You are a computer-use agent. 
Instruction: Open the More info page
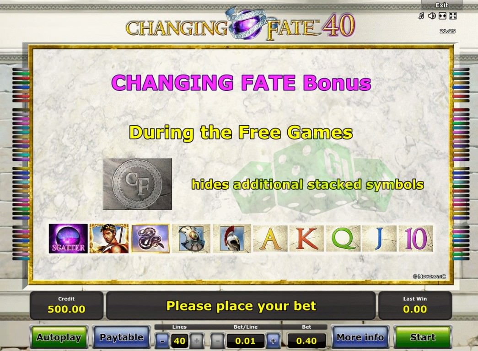pyautogui.click(x=360, y=337)
